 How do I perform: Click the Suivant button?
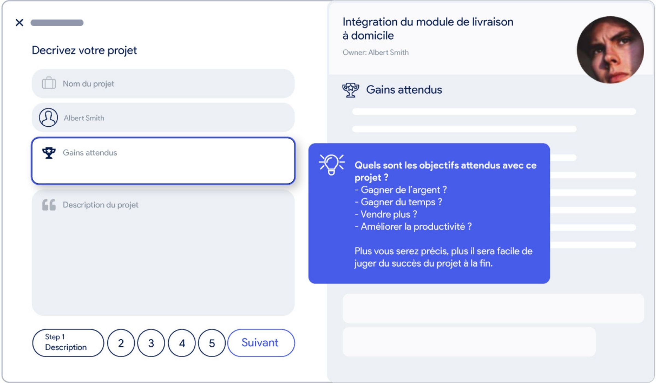coord(261,343)
